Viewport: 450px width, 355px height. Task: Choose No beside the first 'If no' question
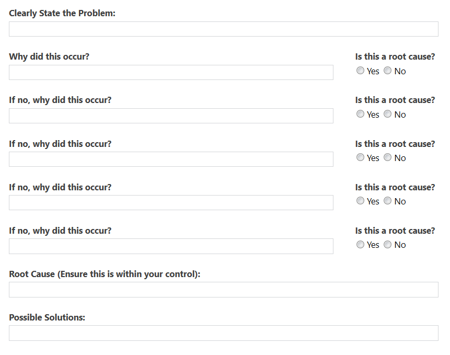(x=387, y=114)
